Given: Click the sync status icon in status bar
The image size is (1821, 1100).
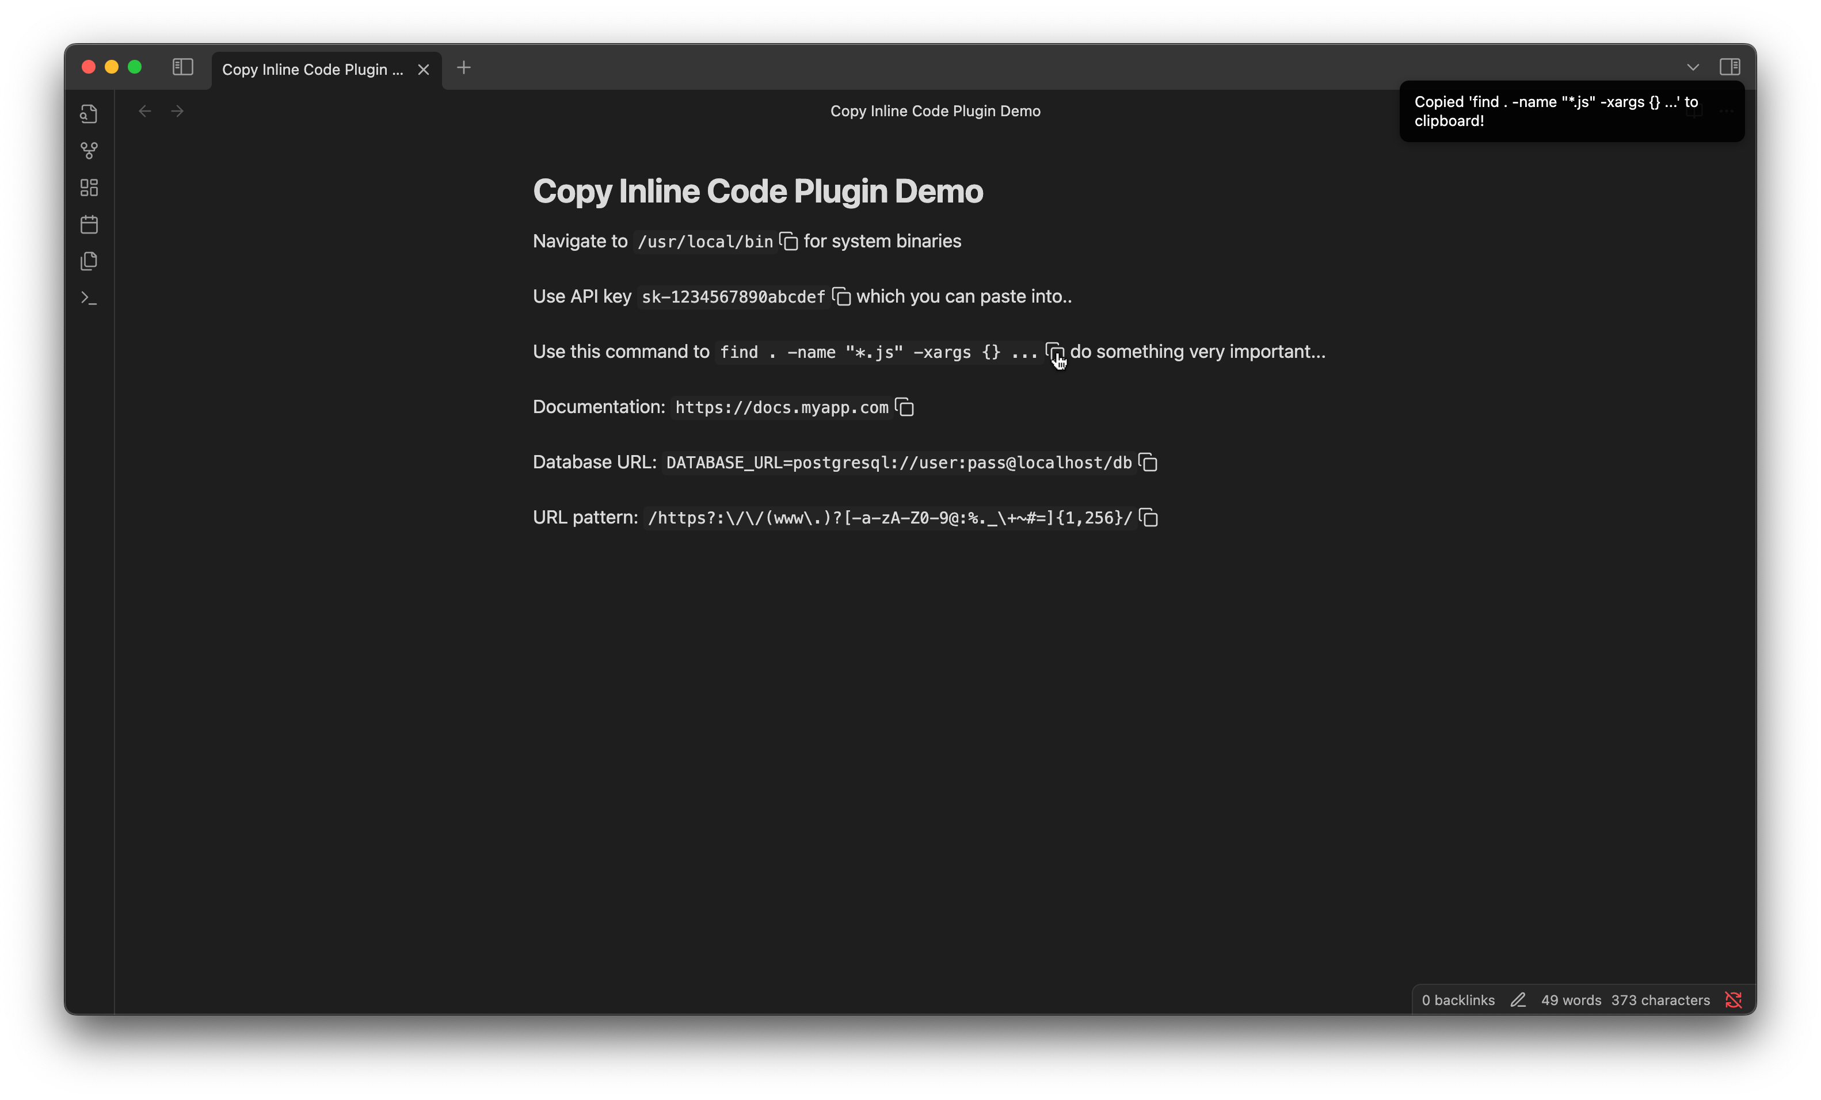Looking at the screenshot, I should tap(1733, 999).
